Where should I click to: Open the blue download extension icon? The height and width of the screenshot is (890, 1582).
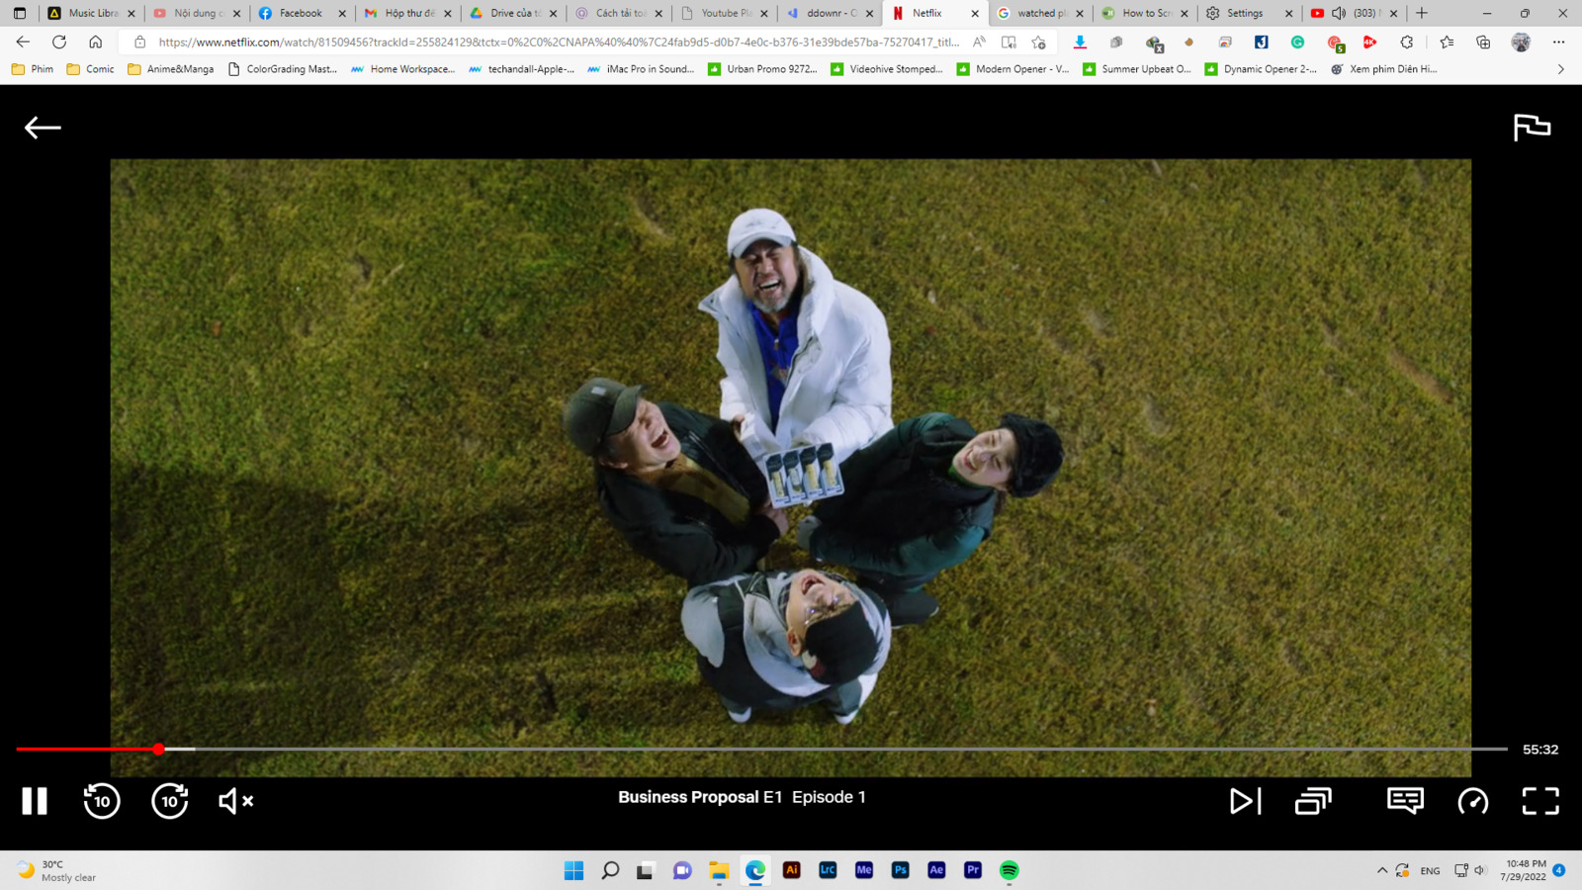coord(1080,42)
